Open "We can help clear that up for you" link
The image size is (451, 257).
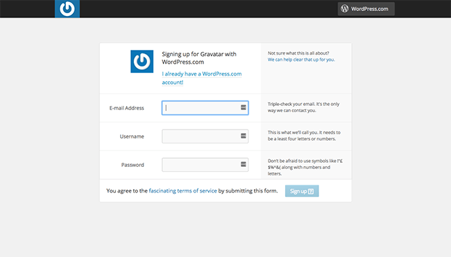pos(301,60)
